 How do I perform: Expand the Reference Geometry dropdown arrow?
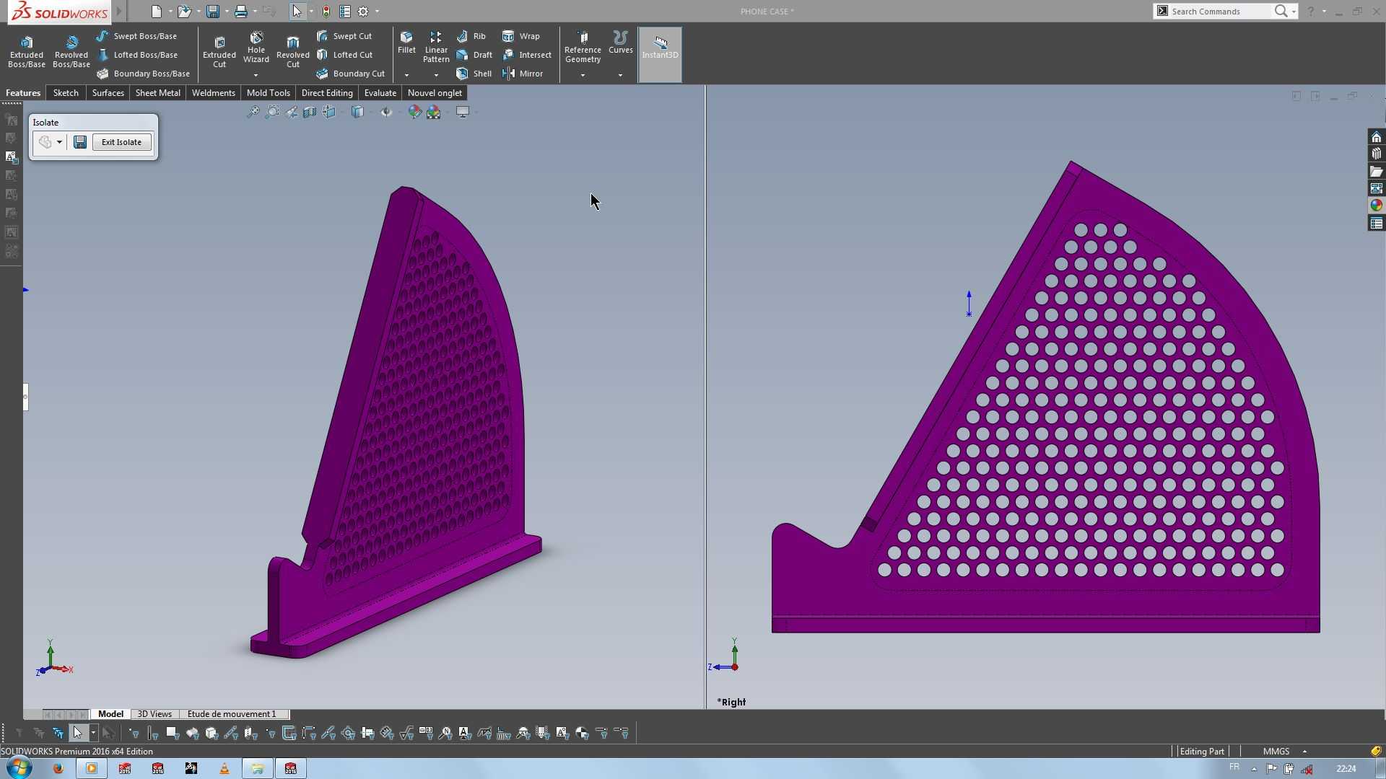[583, 75]
